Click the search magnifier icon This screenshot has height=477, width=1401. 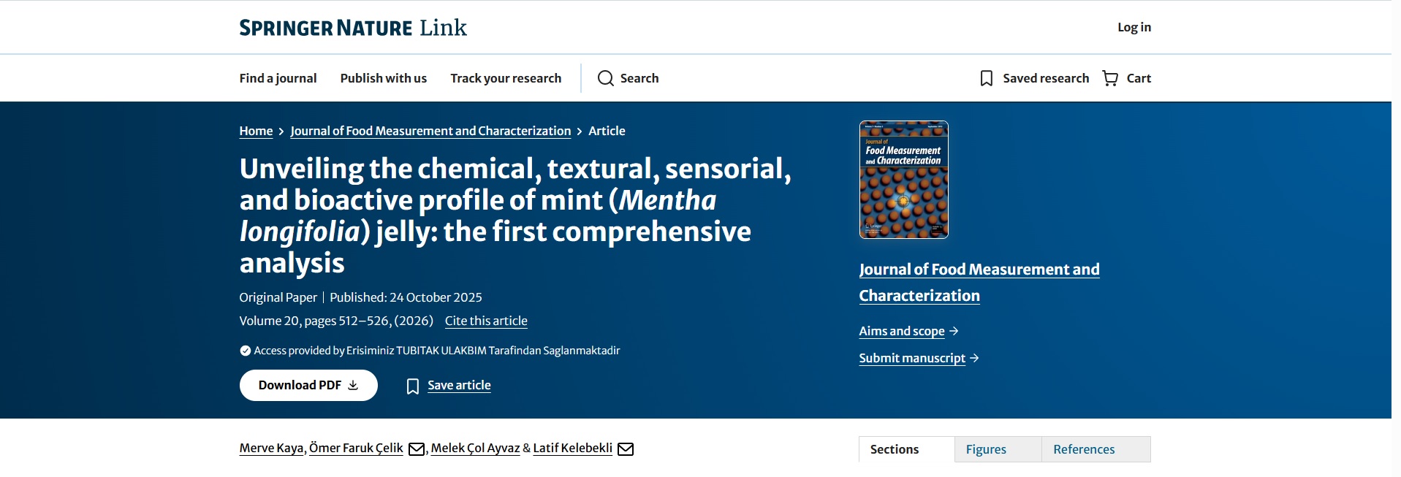click(605, 78)
